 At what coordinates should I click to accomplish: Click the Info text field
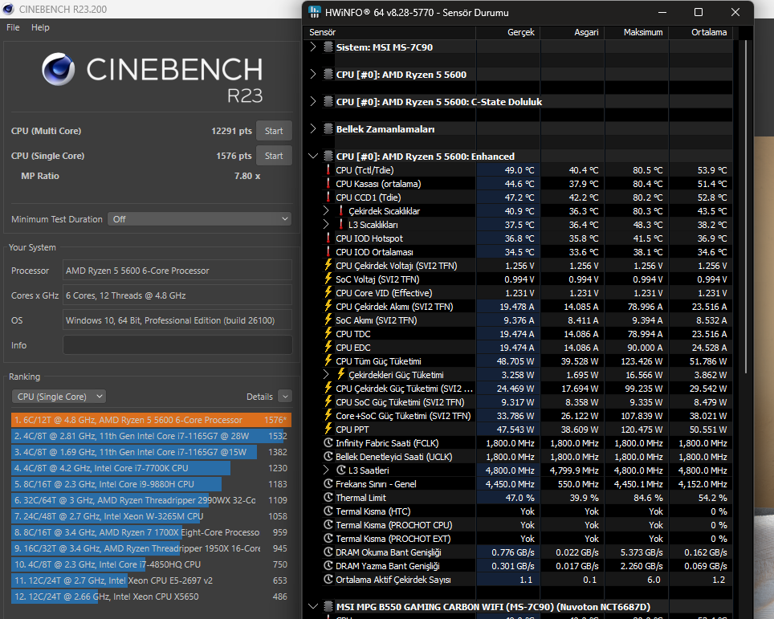(177, 345)
